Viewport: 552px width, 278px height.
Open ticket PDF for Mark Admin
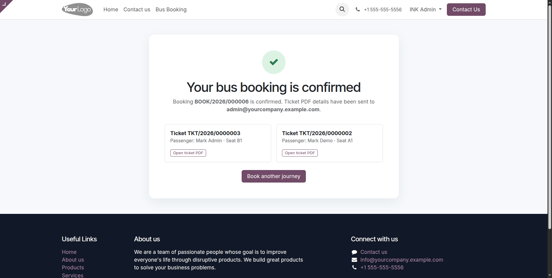point(188,153)
